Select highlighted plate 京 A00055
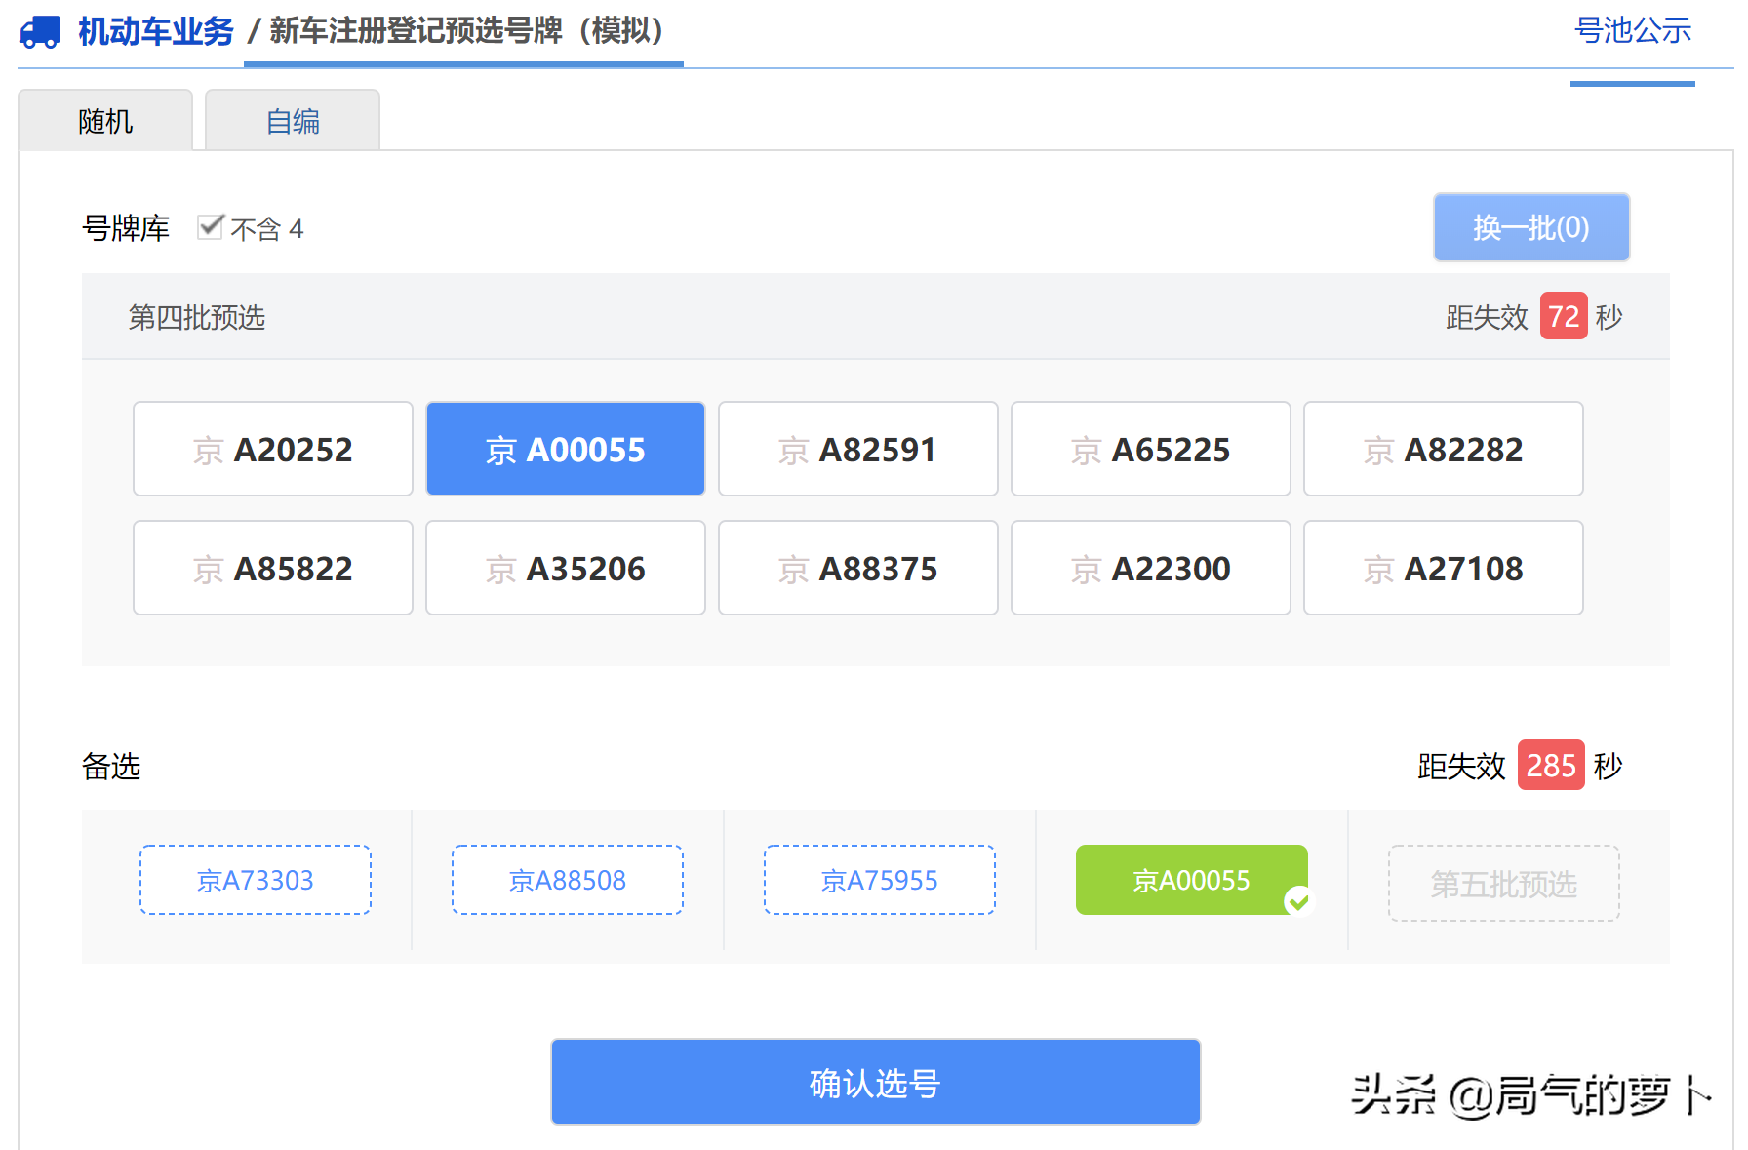The image size is (1748, 1150). 566,449
